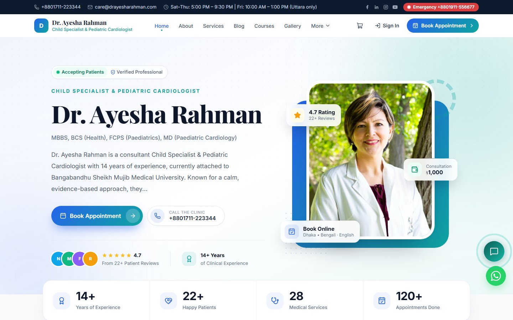Click avatar M in patient reviews

[68, 259]
